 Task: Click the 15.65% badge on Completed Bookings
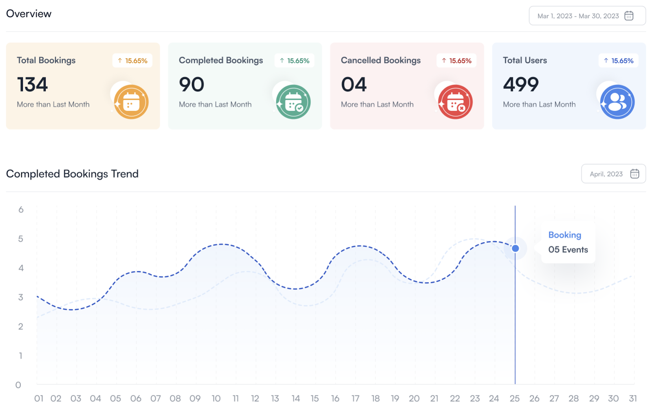(294, 61)
